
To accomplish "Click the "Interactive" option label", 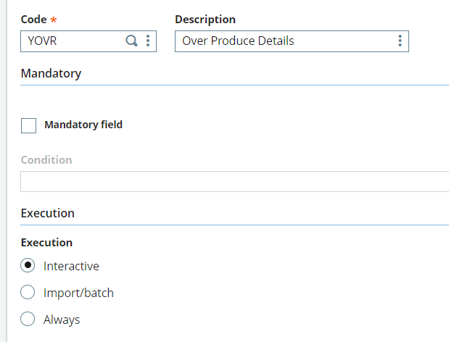I will 71,266.
